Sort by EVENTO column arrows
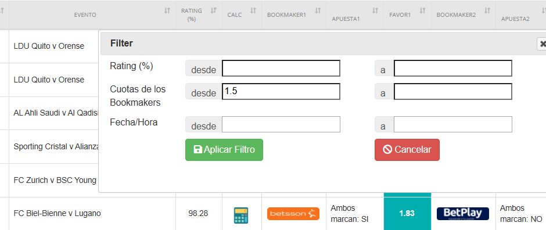This screenshot has height=230, width=546. pyautogui.click(x=167, y=11)
